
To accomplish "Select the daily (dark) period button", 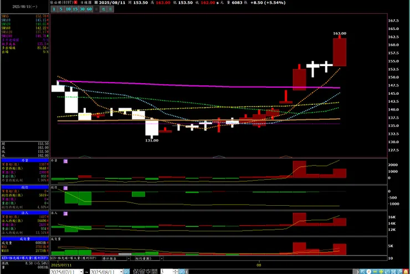I will [x=96, y=9].
